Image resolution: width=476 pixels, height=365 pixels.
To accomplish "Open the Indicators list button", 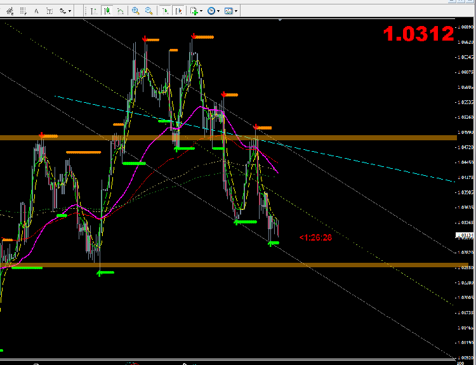I will click(194, 11).
